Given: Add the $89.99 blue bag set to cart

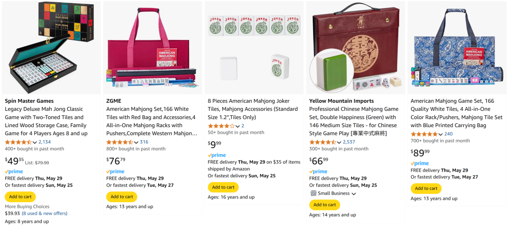Looking at the screenshot, I should pos(426,189).
